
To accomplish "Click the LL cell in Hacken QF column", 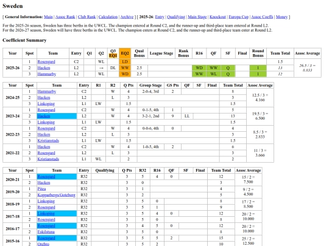I will tap(187, 116).
